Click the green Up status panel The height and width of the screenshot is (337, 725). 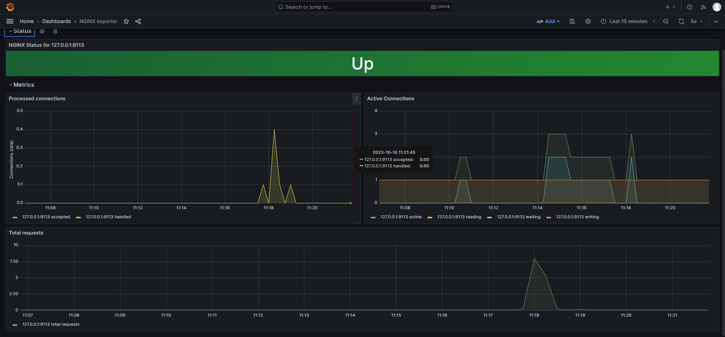click(x=362, y=63)
